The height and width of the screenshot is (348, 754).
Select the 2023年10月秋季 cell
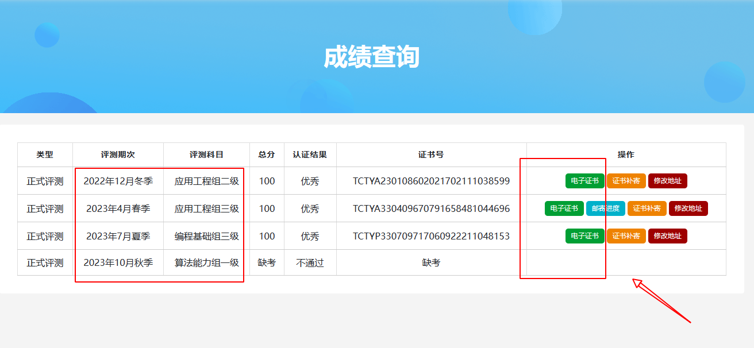pyautogui.click(x=118, y=262)
